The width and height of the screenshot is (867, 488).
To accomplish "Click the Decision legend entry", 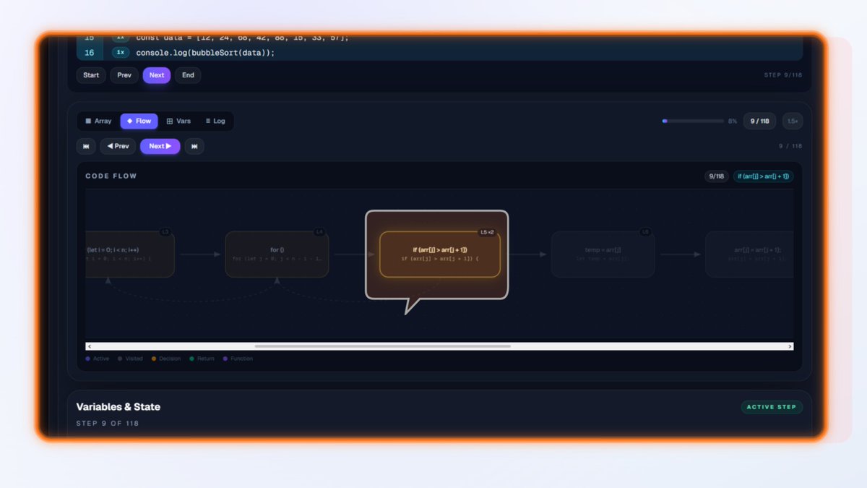I will pos(166,359).
